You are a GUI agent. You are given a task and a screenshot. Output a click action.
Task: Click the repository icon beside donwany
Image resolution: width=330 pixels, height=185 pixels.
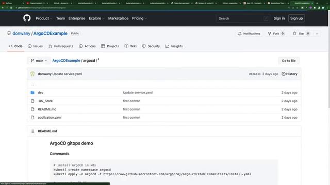click(x=9, y=33)
